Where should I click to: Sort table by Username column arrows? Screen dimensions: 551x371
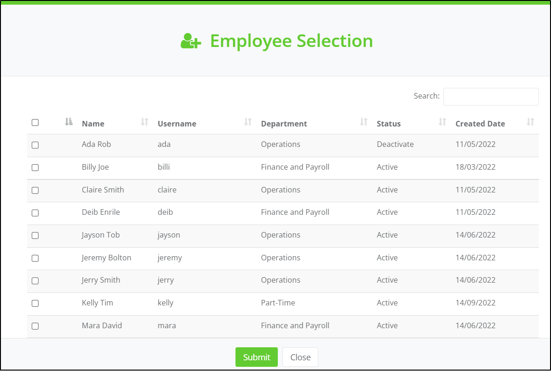point(248,122)
